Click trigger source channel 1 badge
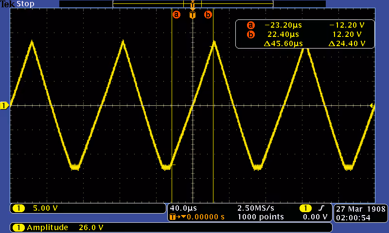 306,208
